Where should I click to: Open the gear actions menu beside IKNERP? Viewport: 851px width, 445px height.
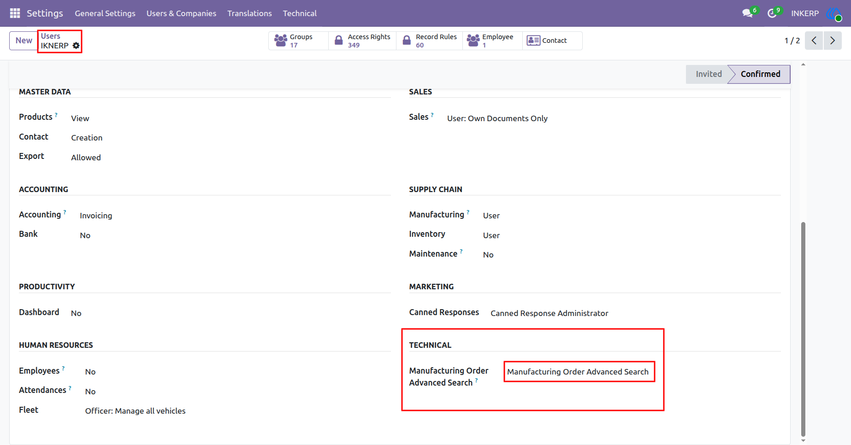coord(76,46)
